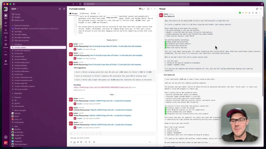The image size is (266, 149).
Task: Click the thread panel vertical scrollbar
Action: click(x=263, y=56)
